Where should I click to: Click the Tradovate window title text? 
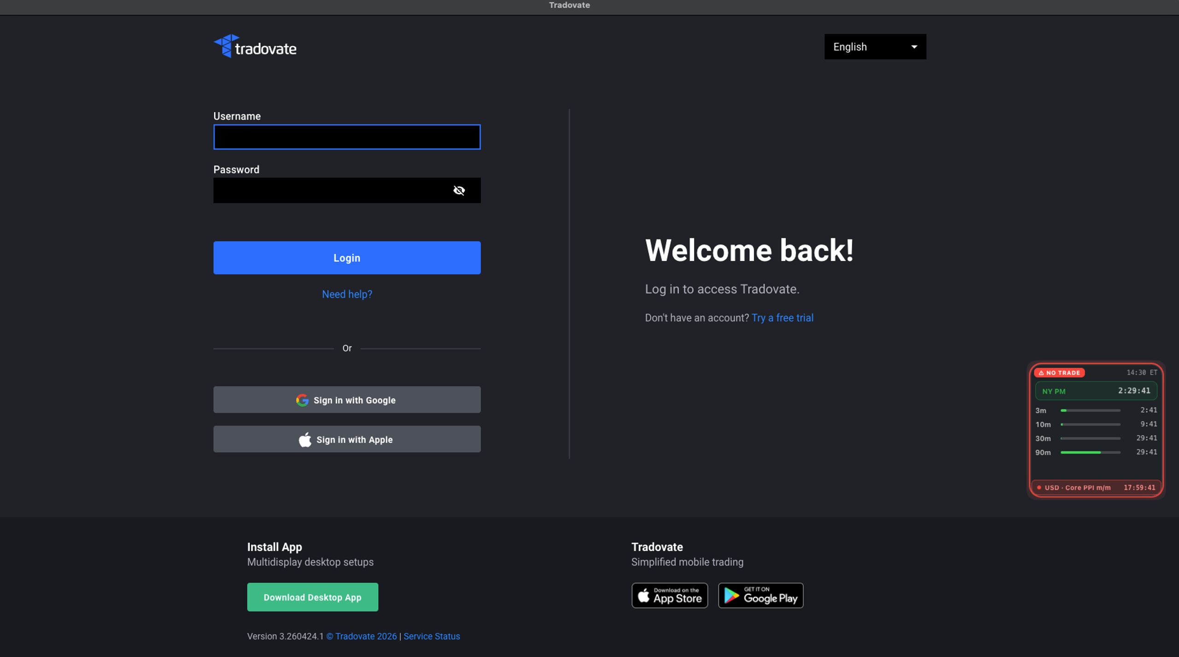pos(569,5)
